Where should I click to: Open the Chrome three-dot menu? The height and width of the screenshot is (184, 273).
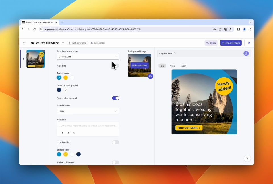pos(250,29)
